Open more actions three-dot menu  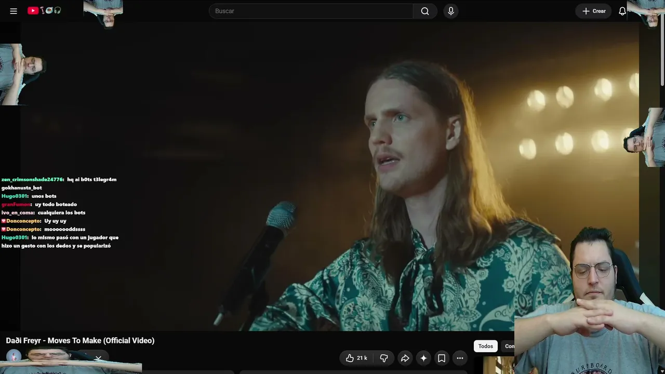(x=460, y=358)
